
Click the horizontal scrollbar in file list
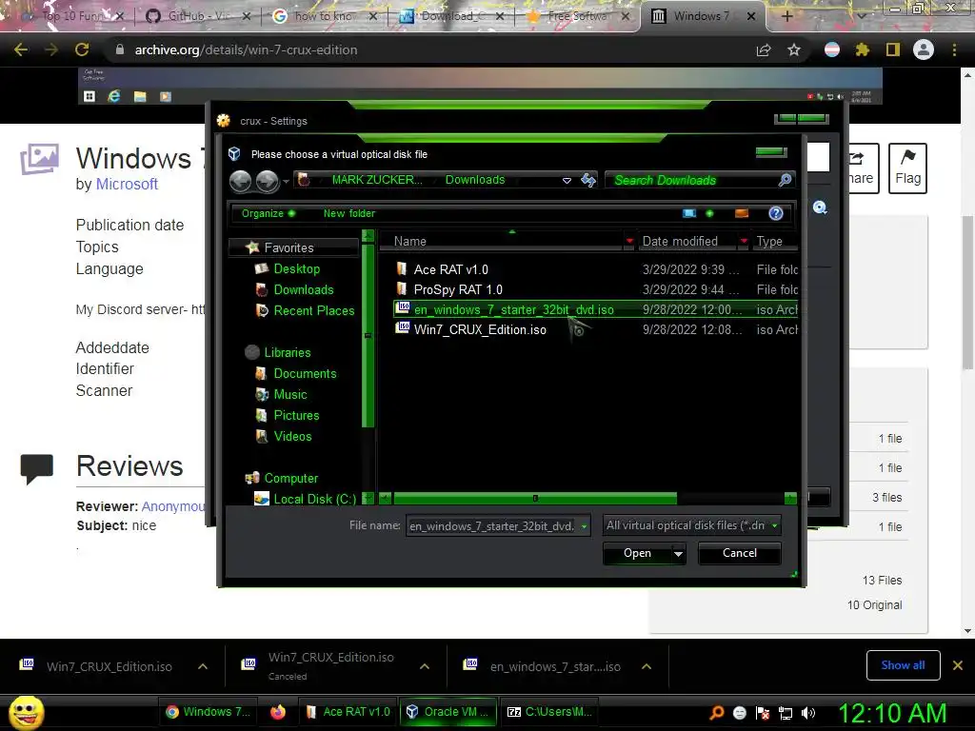(x=535, y=498)
